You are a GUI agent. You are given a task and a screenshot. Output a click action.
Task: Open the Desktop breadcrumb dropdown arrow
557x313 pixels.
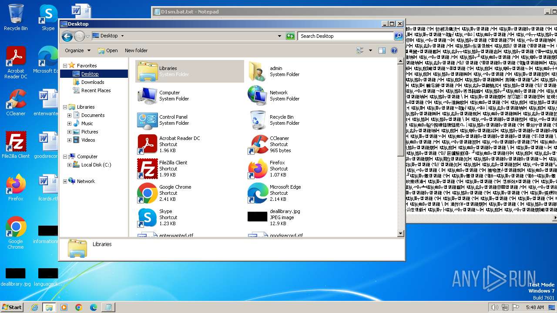[x=122, y=36]
